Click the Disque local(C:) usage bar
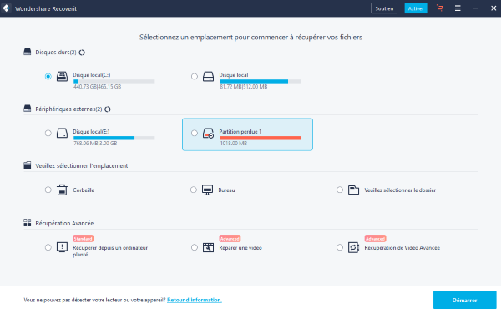This screenshot has width=501, height=314. click(114, 82)
